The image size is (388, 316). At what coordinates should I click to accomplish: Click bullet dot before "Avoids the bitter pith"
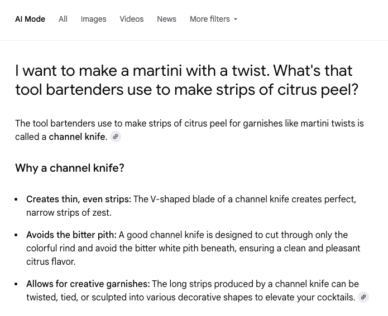coord(18,235)
